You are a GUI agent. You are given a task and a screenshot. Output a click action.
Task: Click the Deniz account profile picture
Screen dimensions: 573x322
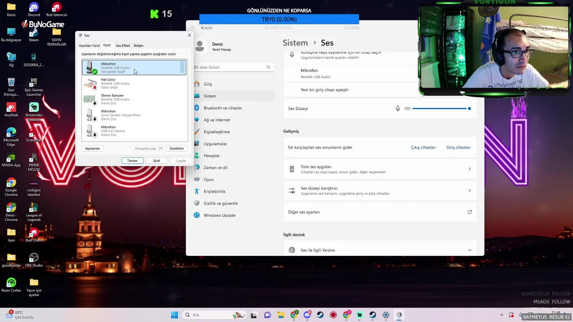pyautogui.click(x=200, y=46)
